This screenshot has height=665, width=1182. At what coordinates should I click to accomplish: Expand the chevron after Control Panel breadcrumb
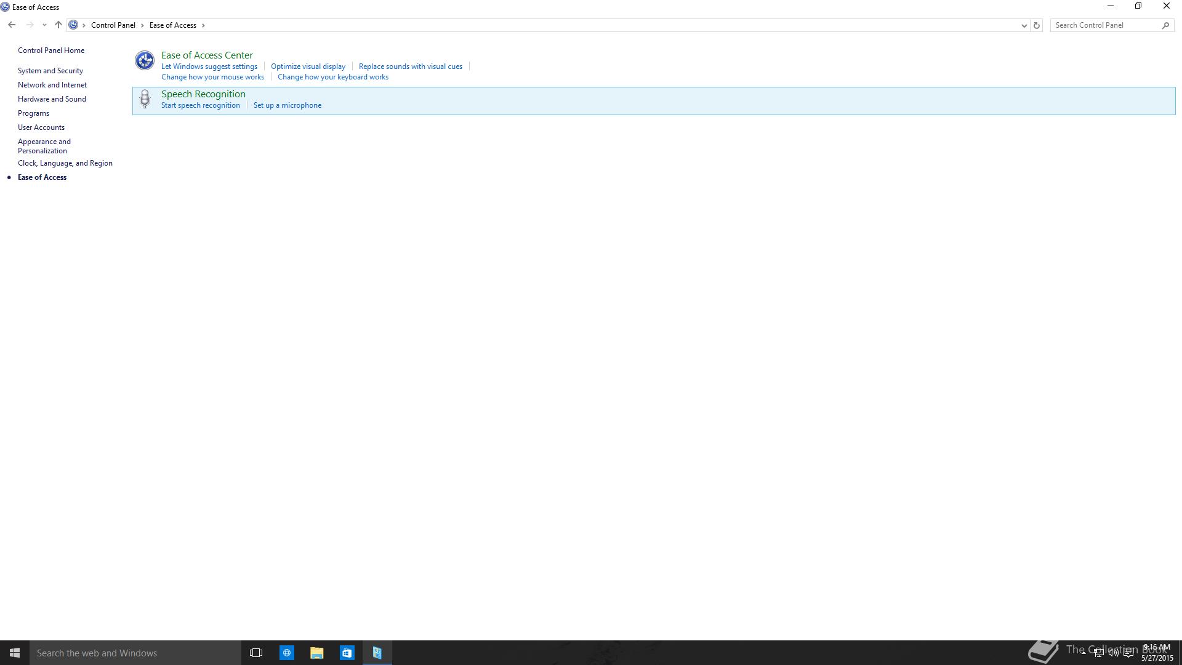pos(142,25)
